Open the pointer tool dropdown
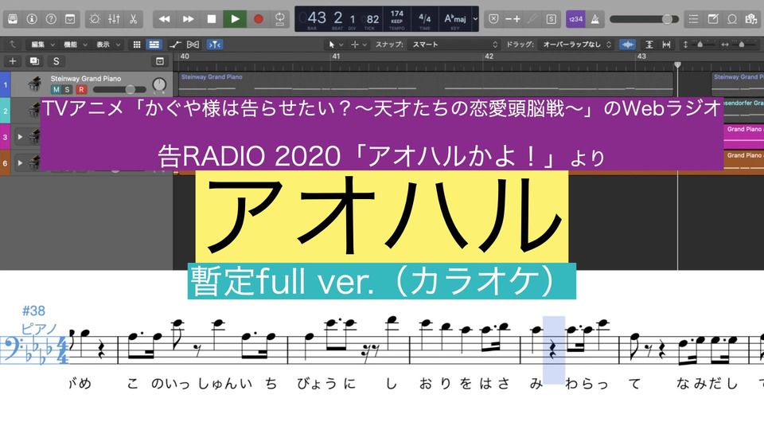This screenshot has height=430, width=764. point(335,45)
